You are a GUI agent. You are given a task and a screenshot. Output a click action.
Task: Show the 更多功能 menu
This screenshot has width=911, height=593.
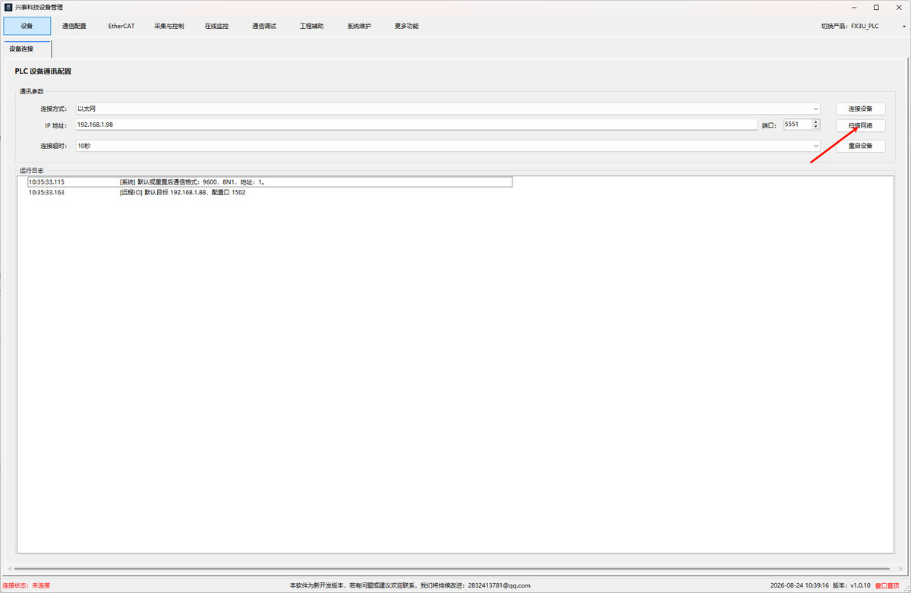(406, 26)
